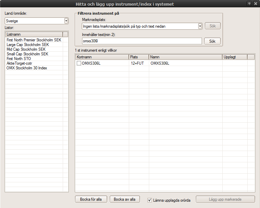Click the Sök button beside text field

[212, 41]
